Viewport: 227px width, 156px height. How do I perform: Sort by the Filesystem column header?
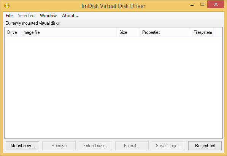coord(203,32)
